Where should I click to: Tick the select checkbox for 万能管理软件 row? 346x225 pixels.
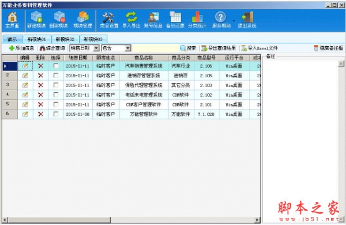pyautogui.click(x=56, y=114)
